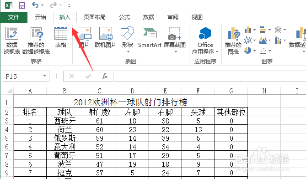The height and width of the screenshot is (179, 306).
Task: Insert a pie chart
Action: point(248,51)
